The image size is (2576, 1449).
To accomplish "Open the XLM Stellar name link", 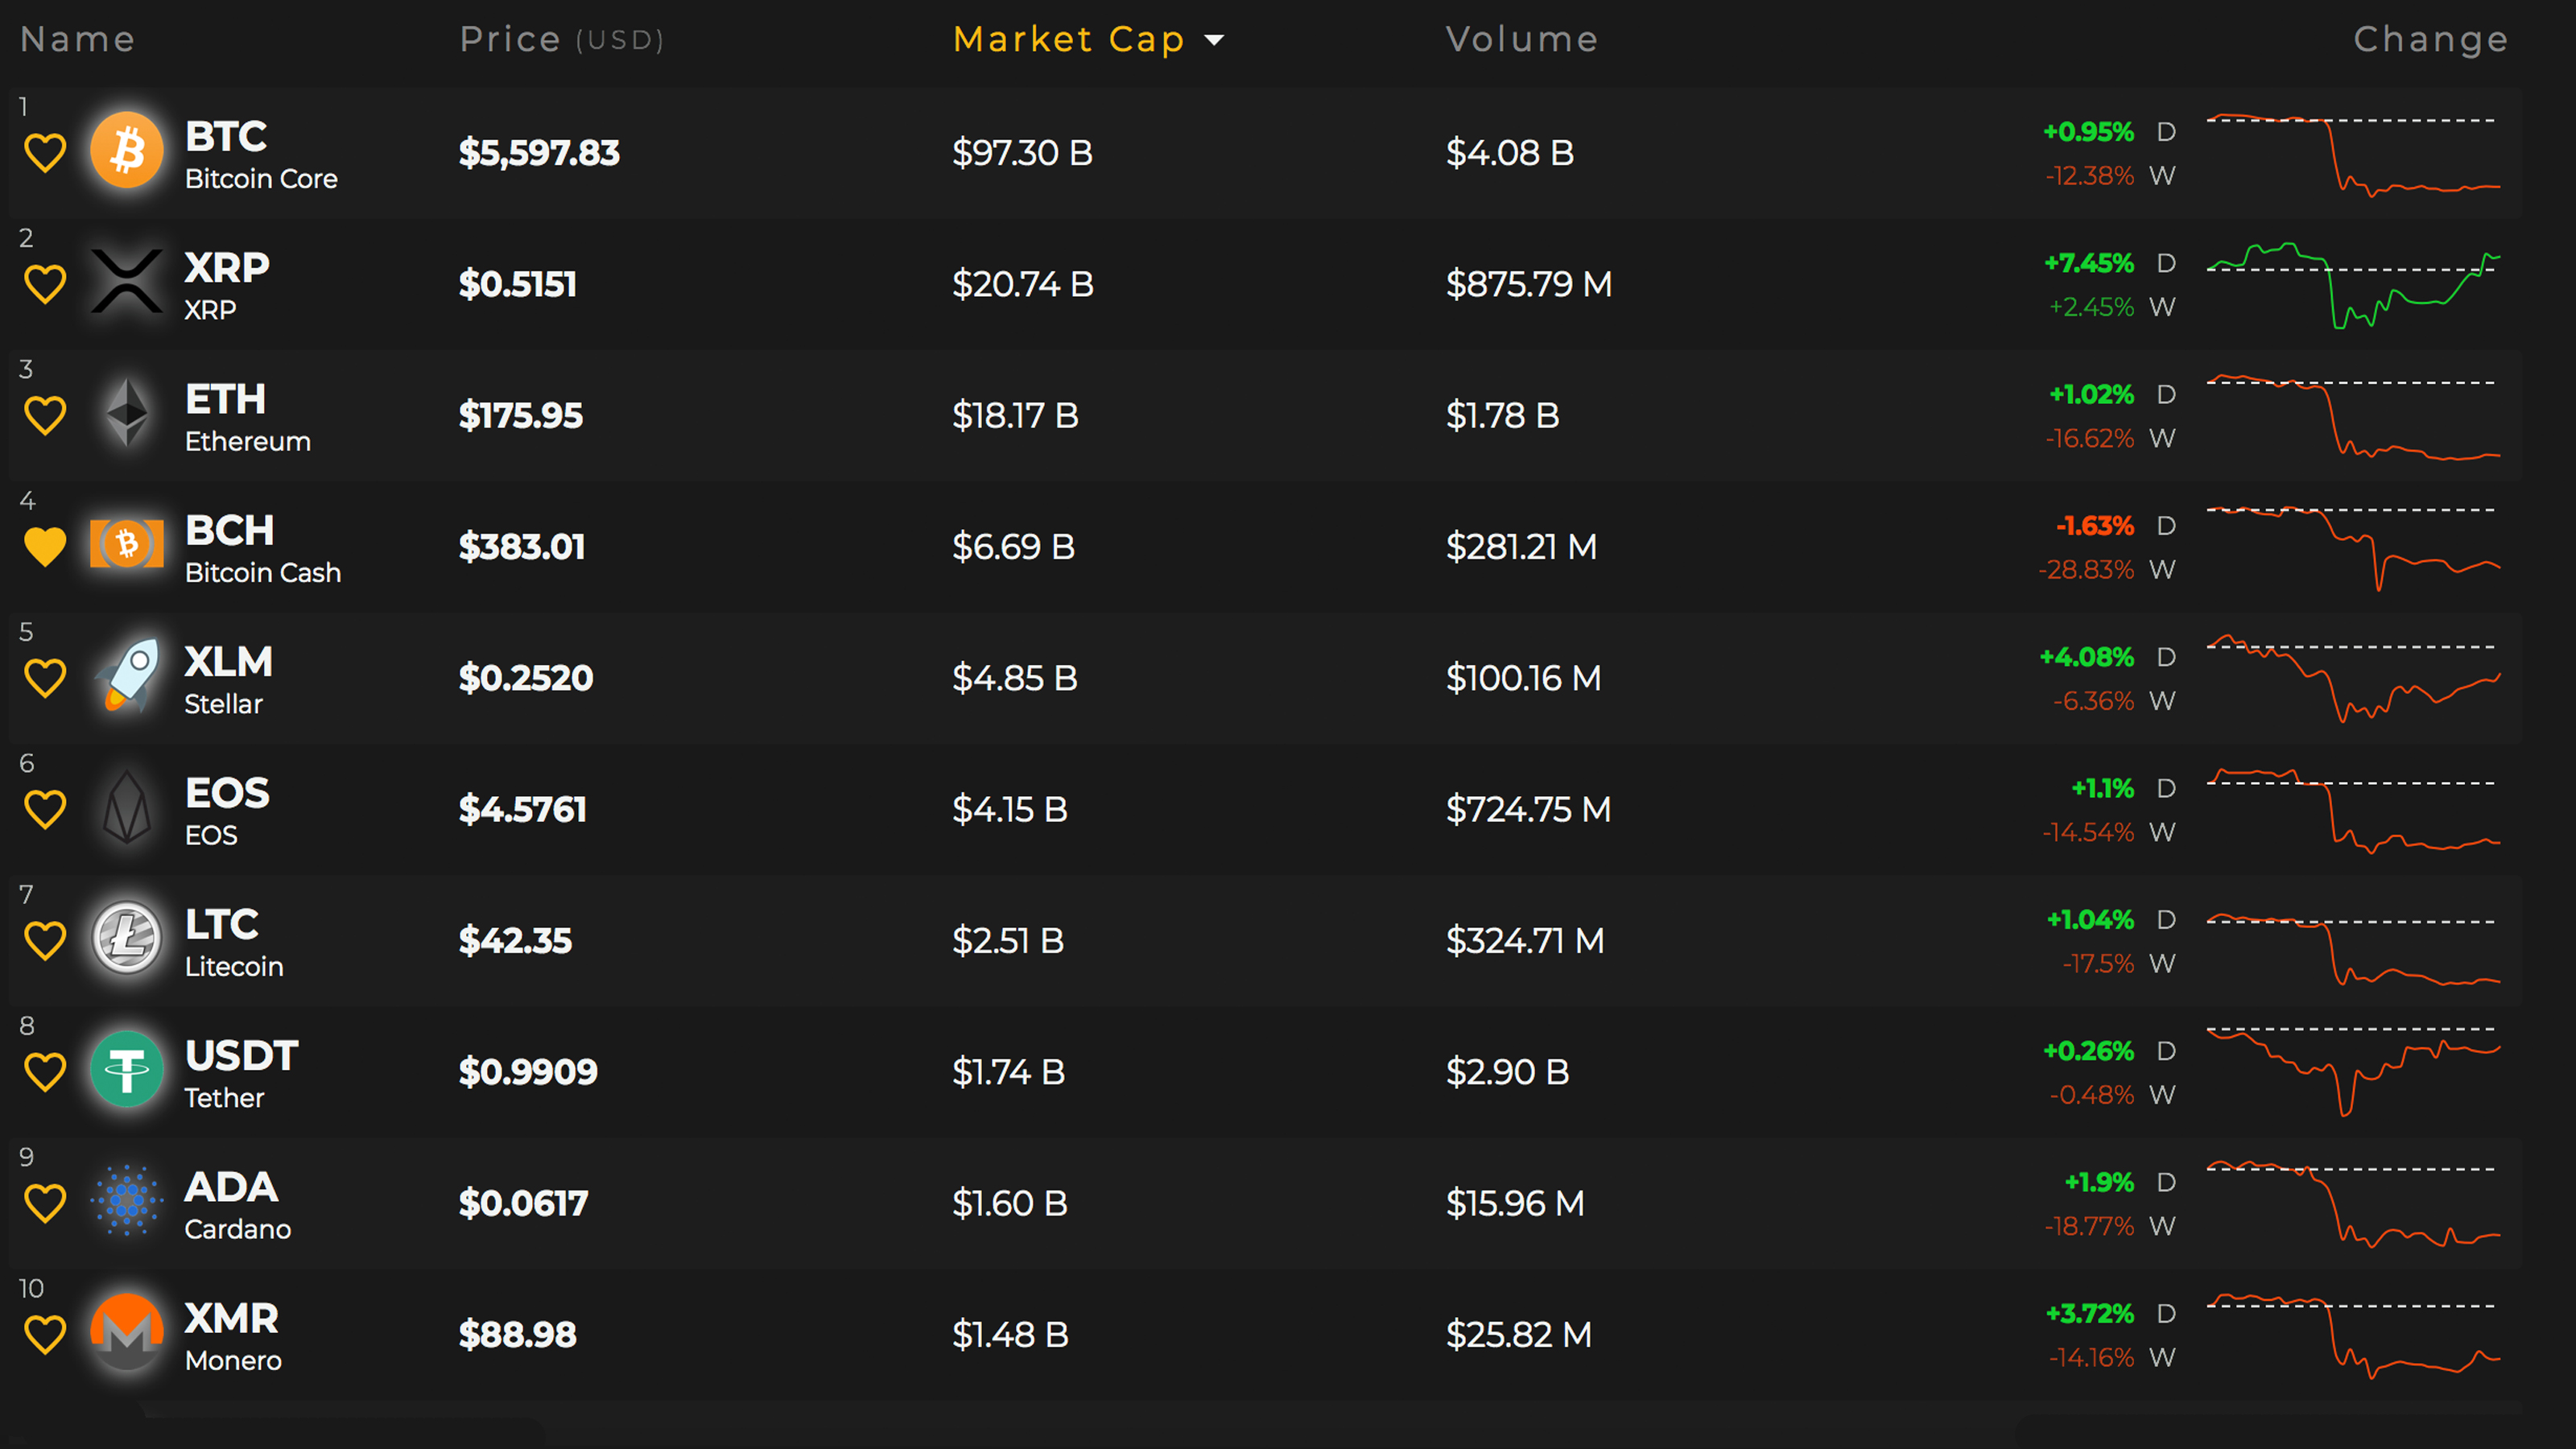I will tap(228, 662).
